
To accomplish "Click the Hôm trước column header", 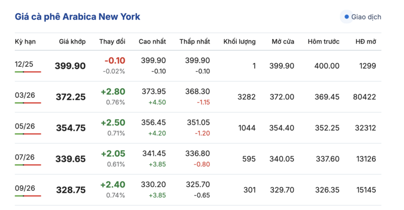I will 323,41.
